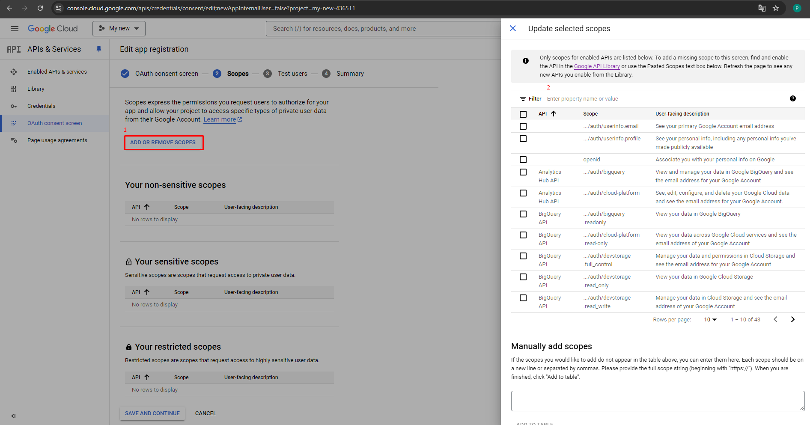Check the cloud-platform.read-only scope checkbox
This screenshot has height=425, width=810.
click(523, 235)
